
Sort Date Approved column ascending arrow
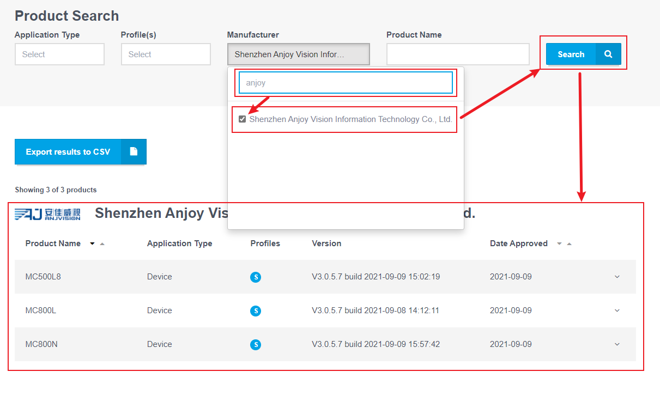[x=570, y=244]
